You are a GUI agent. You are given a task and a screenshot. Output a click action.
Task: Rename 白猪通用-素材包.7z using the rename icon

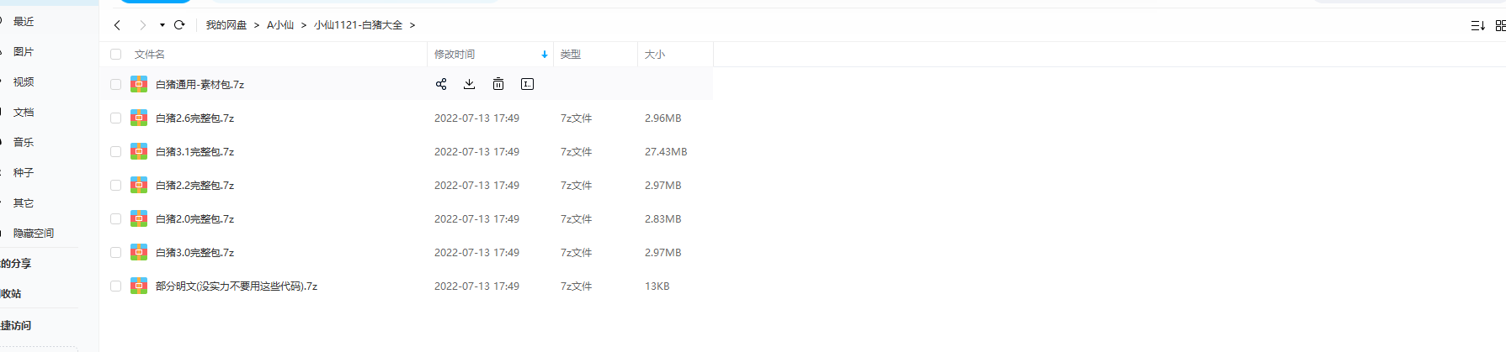[x=528, y=84]
